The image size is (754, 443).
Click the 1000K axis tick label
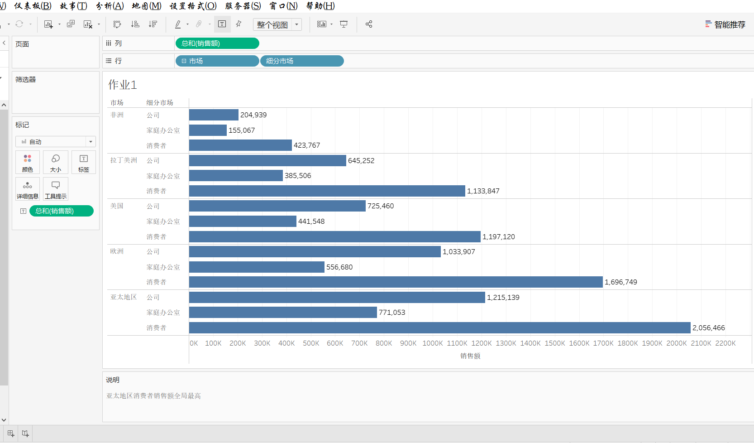click(x=433, y=343)
